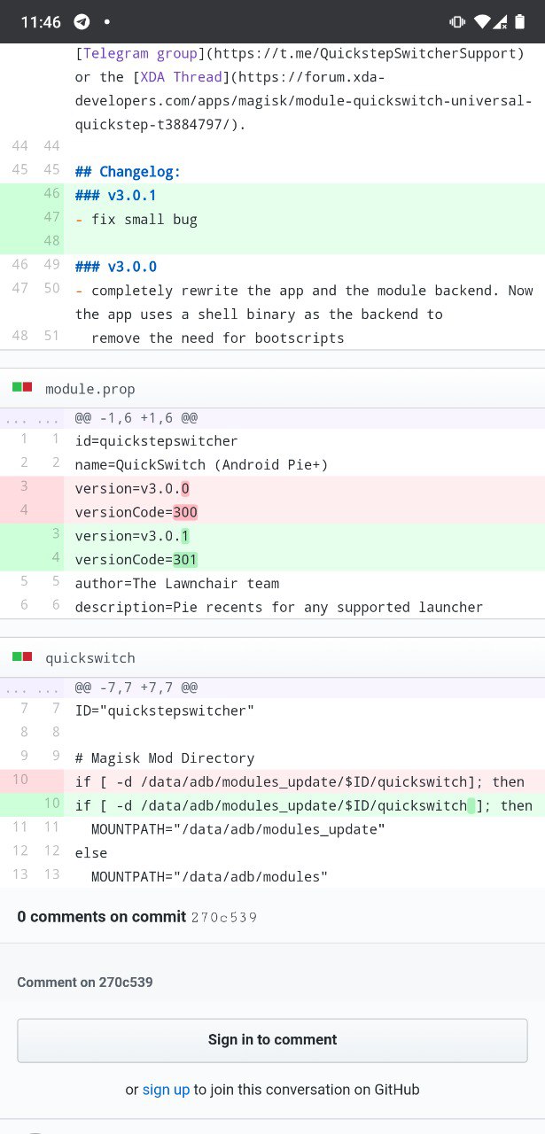Tap the Wi-Fi signal status icon

click(482, 21)
